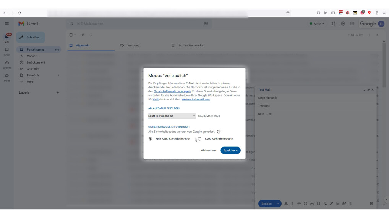Open the emoji picker in compose toolbar
389x218 pixels.
(x=305, y=204)
